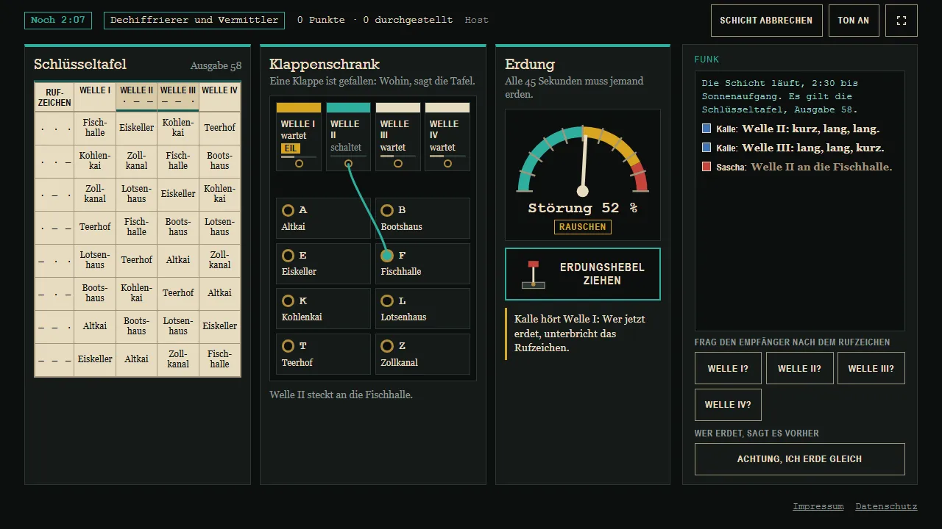Toggle sound with TON AN button
The image size is (942, 529).
[854, 21]
